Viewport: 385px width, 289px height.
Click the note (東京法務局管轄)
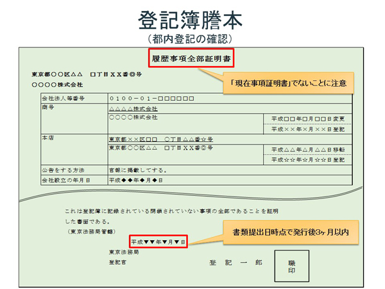point(91,231)
